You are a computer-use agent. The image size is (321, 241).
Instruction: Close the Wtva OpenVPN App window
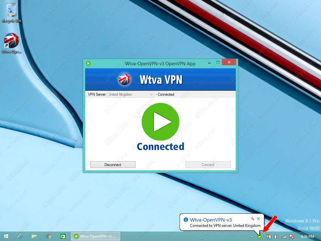click(x=229, y=62)
